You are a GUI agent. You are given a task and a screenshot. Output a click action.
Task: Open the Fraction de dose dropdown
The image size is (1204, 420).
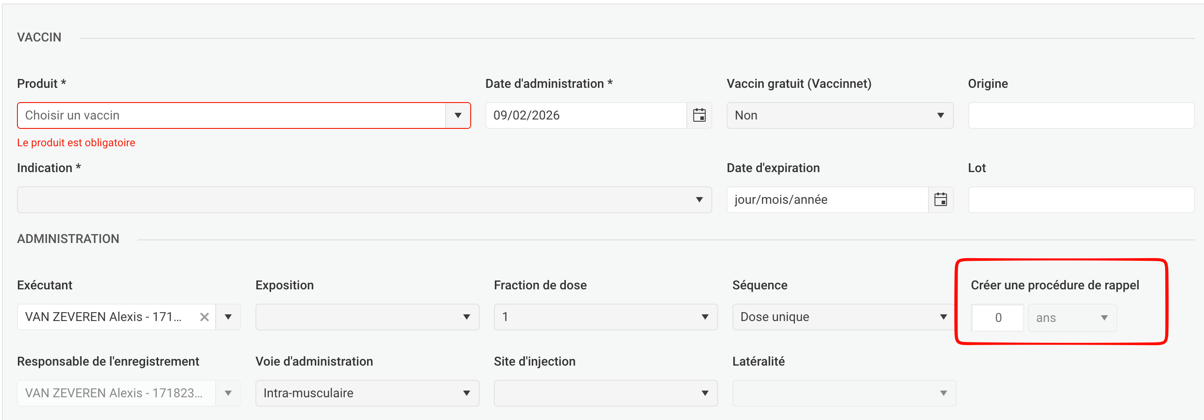click(605, 317)
